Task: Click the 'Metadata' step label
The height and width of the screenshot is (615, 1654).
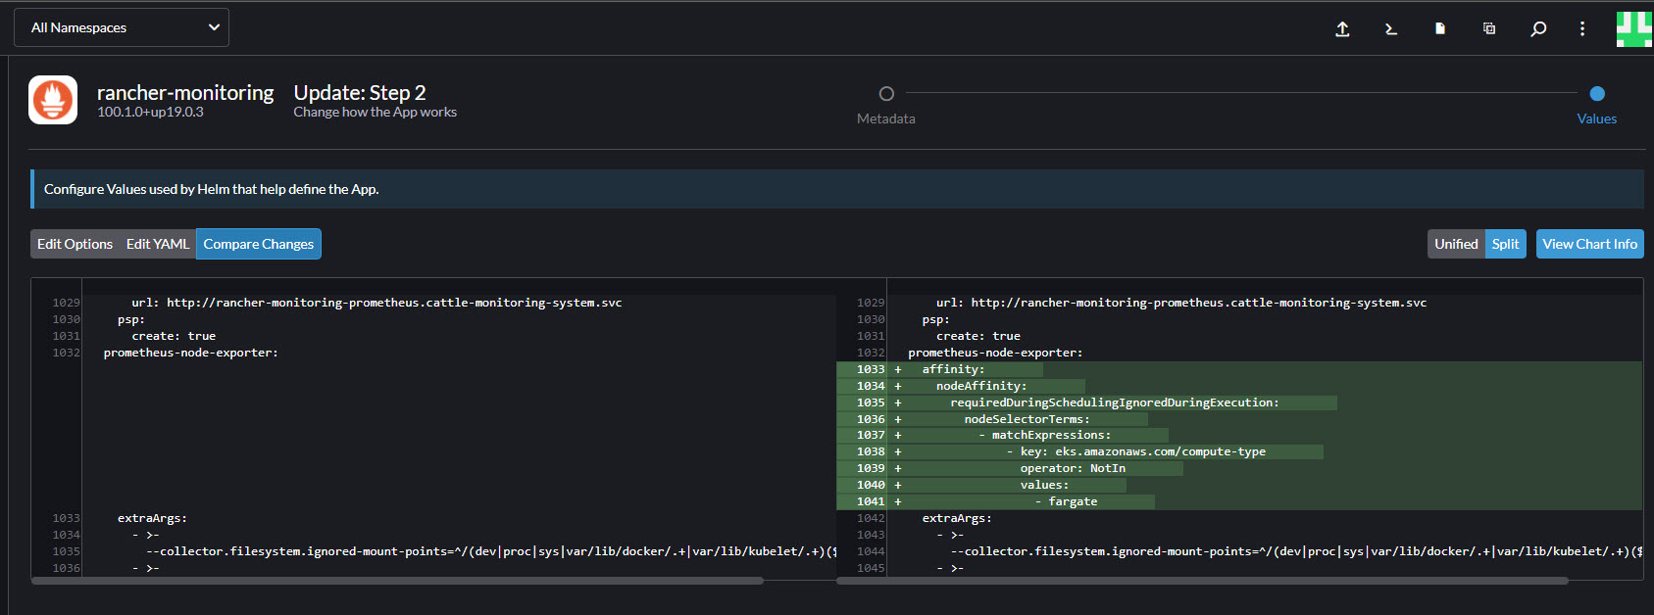Action: click(886, 118)
